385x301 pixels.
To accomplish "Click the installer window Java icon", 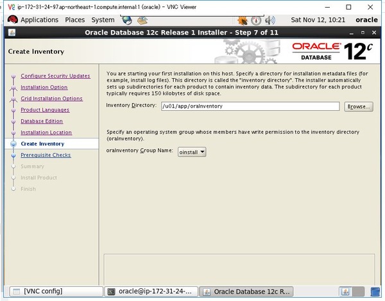I will (x=12, y=33).
